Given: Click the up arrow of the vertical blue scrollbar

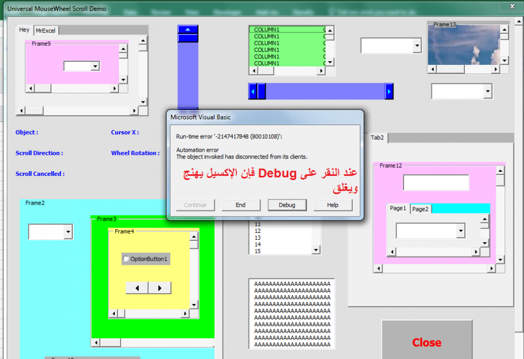Looking at the screenshot, I should pos(188,29).
